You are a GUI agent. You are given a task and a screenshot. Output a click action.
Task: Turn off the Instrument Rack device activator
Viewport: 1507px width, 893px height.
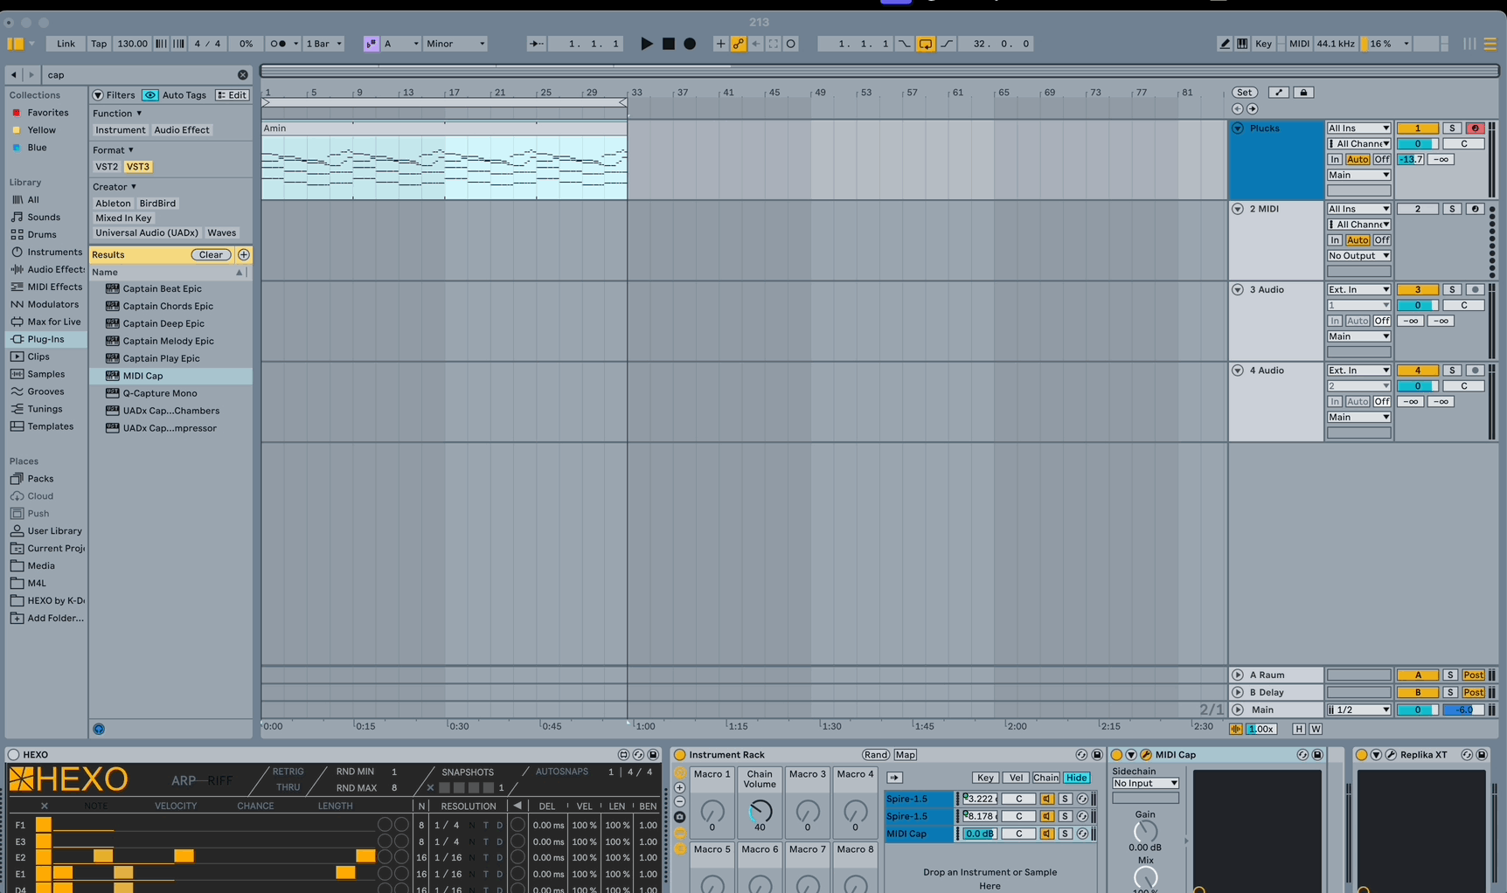point(680,755)
